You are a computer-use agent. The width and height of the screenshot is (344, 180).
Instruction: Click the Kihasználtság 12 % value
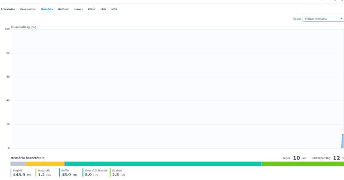tap(338, 158)
